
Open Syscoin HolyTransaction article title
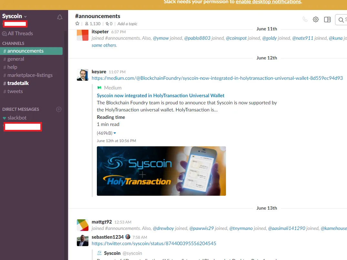[x=160, y=96]
